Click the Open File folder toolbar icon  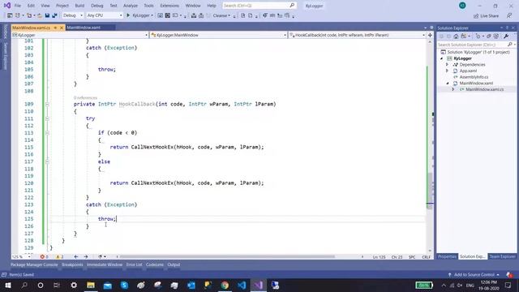[x=40, y=15]
